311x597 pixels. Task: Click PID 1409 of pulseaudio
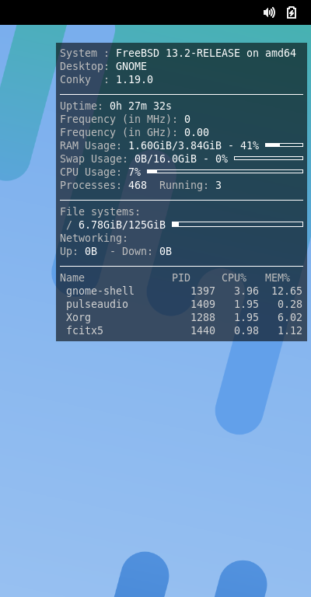pyautogui.click(x=203, y=304)
